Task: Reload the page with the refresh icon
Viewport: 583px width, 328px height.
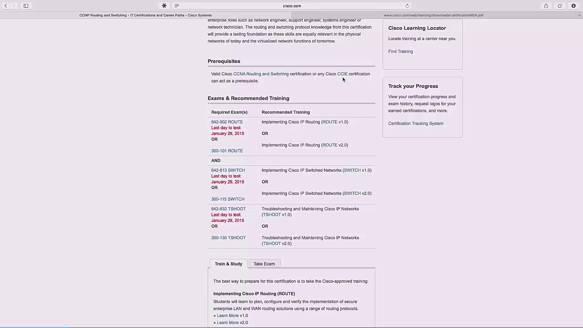Action: 407,6
